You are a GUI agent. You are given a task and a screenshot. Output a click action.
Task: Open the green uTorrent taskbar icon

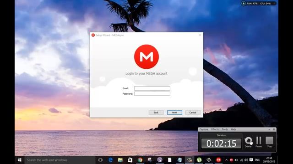pos(199,160)
